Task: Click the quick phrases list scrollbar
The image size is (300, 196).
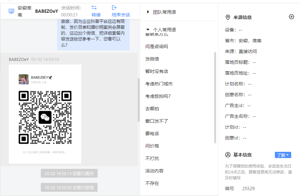Action: (x=215, y=98)
